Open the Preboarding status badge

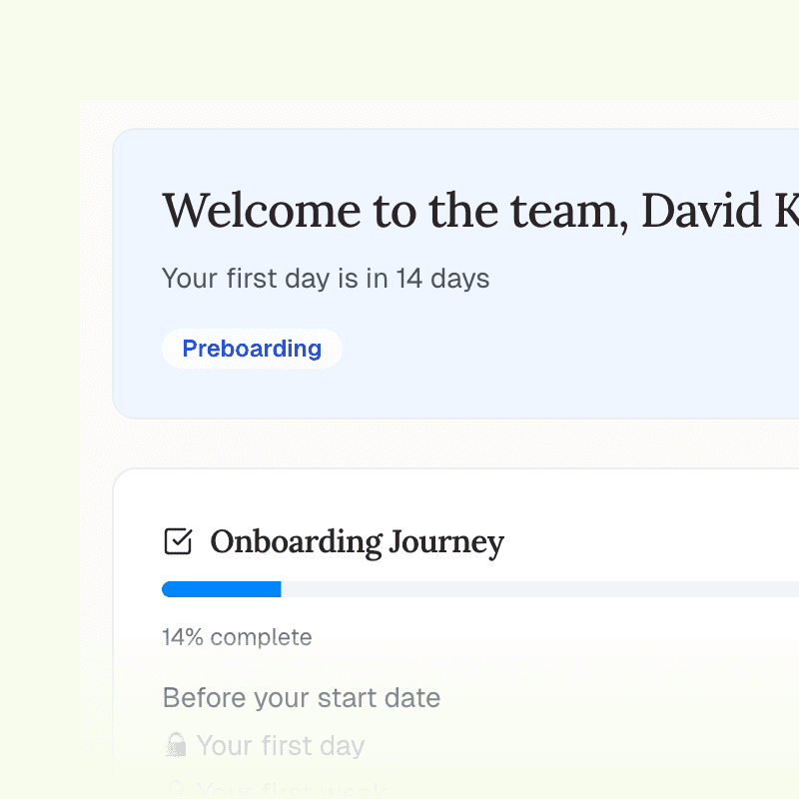pyautogui.click(x=252, y=348)
